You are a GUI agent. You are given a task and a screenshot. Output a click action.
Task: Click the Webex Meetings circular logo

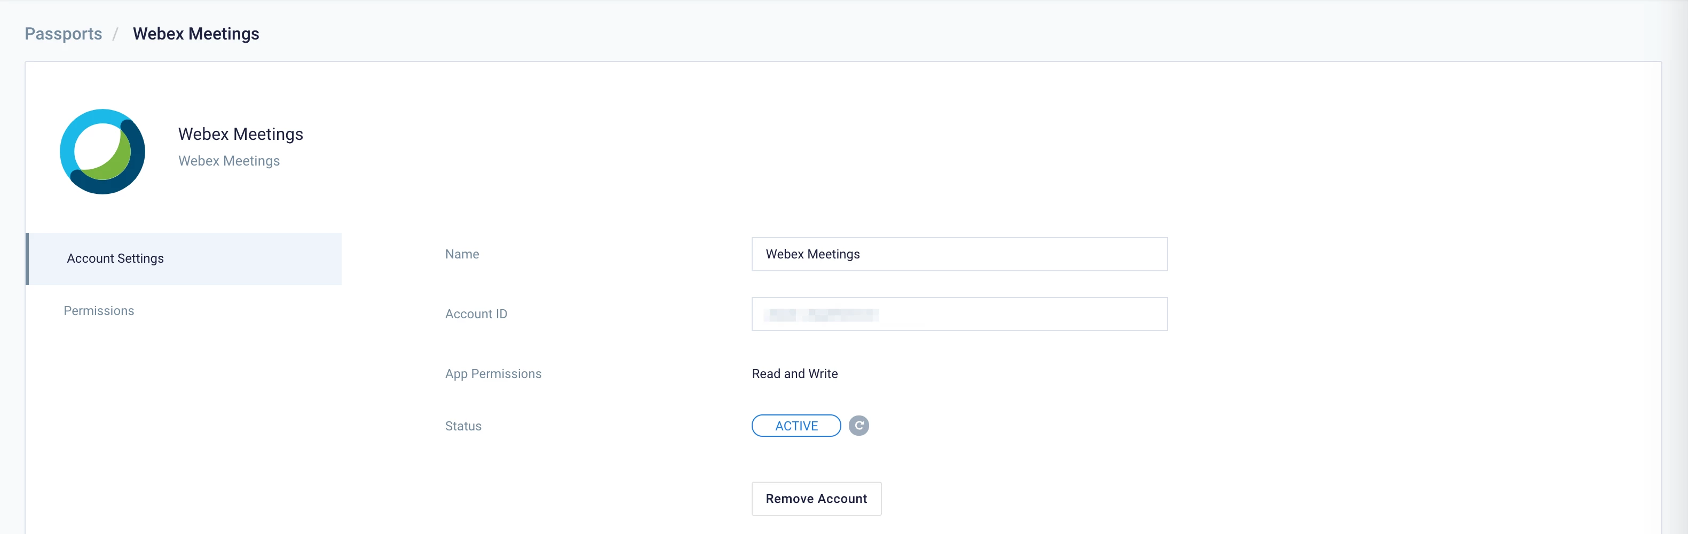point(102,151)
